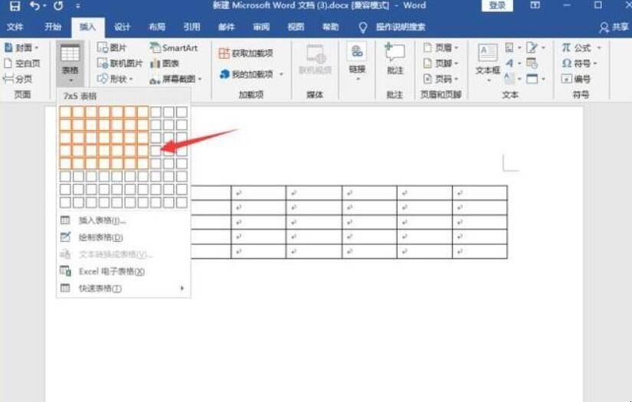Open the 图表 (Chart) tool
Viewport: 632px width, 402px height.
point(165,64)
